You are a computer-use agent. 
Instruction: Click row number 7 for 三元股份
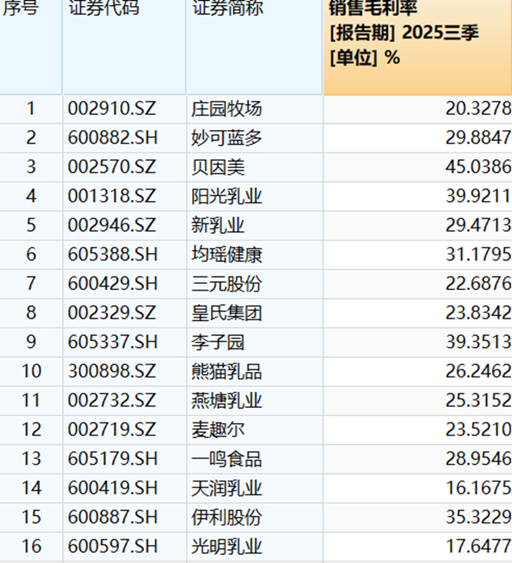coord(32,283)
